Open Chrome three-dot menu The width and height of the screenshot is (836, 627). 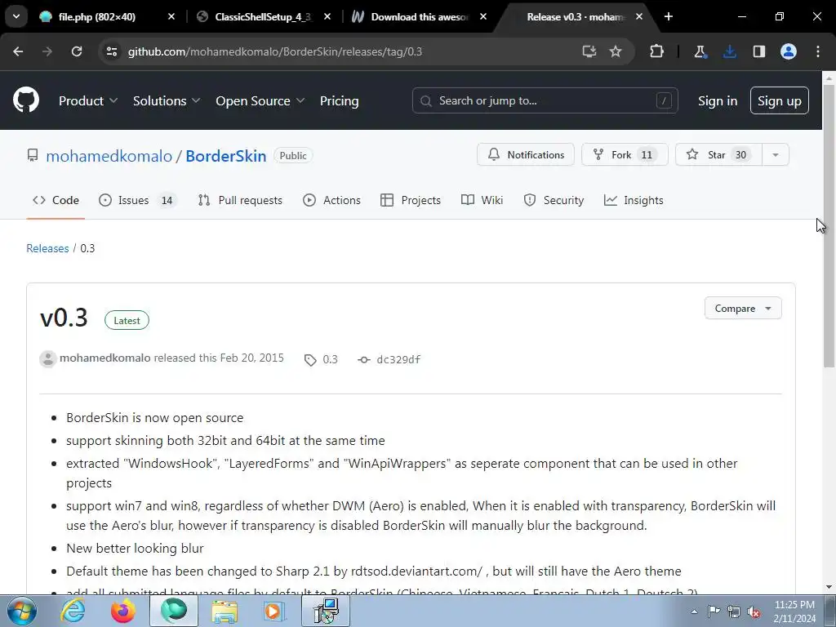click(x=818, y=51)
